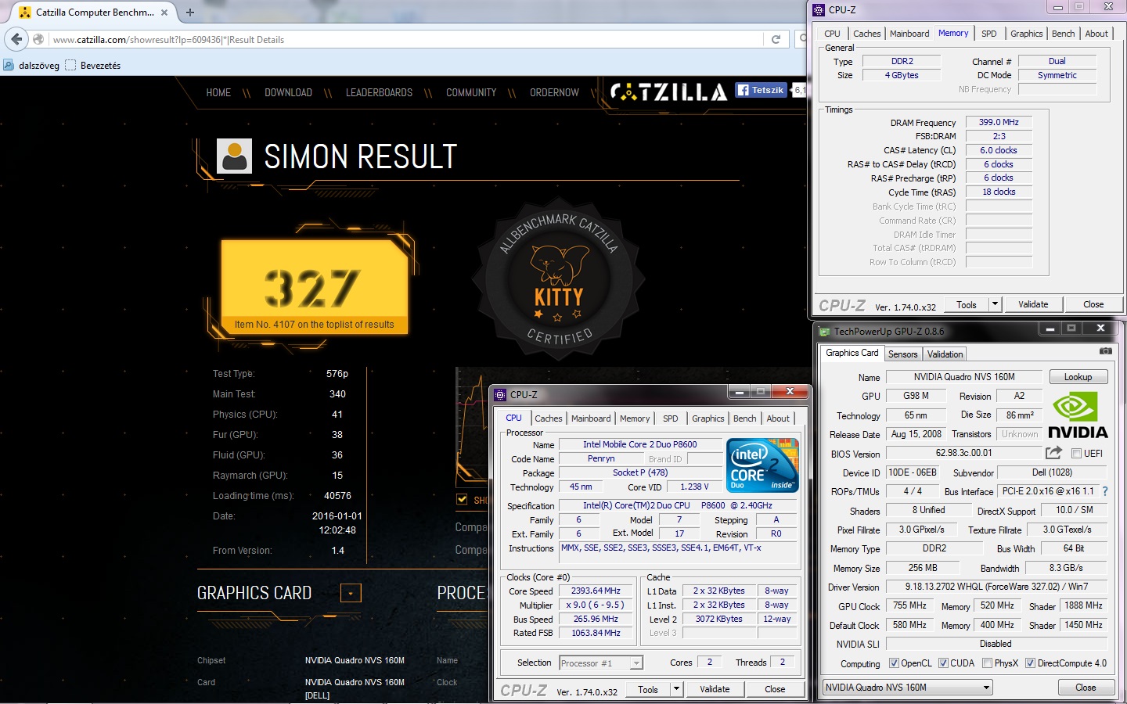Open a new browser tab with plus

click(189, 13)
